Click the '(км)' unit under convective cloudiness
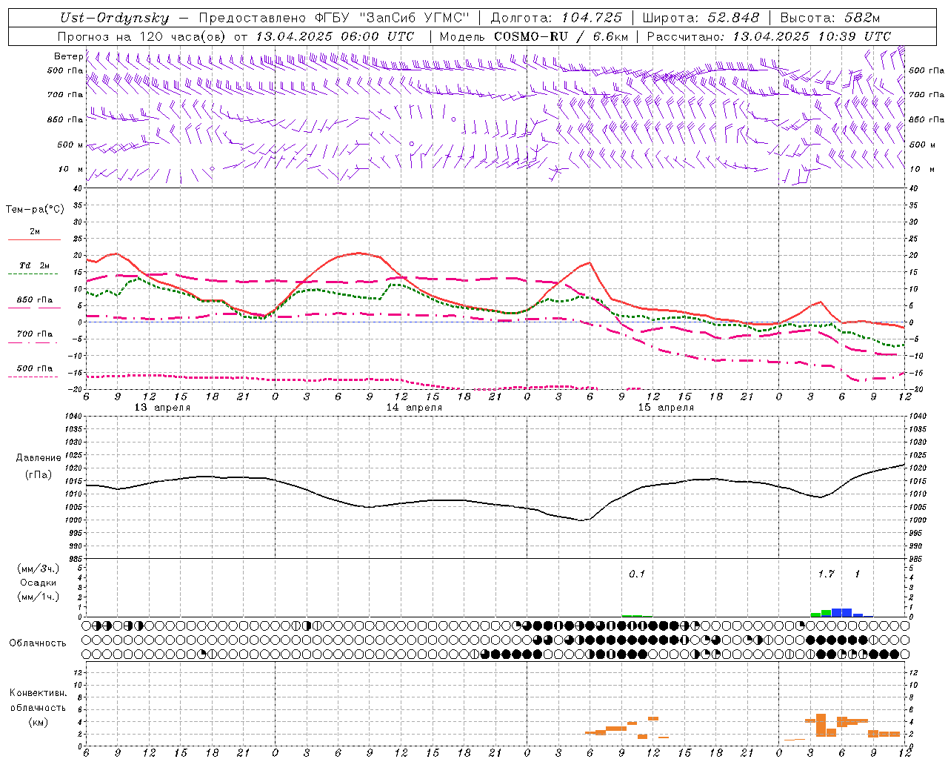948x759 pixels. point(39,723)
